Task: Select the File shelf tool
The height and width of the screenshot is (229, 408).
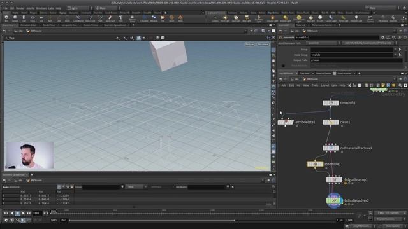Action: (163, 18)
